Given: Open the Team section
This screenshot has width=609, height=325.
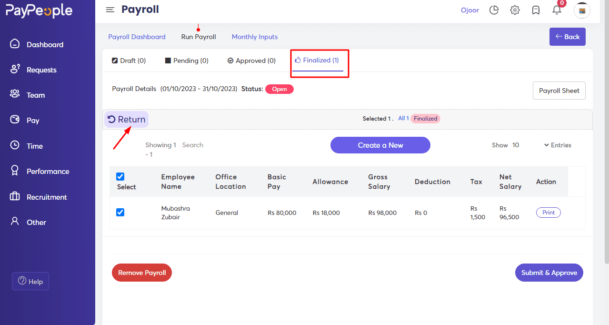Looking at the screenshot, I should [x=35, y=95].
